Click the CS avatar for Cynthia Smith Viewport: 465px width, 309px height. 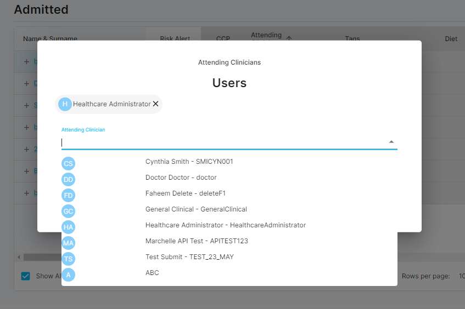(68, 163)
